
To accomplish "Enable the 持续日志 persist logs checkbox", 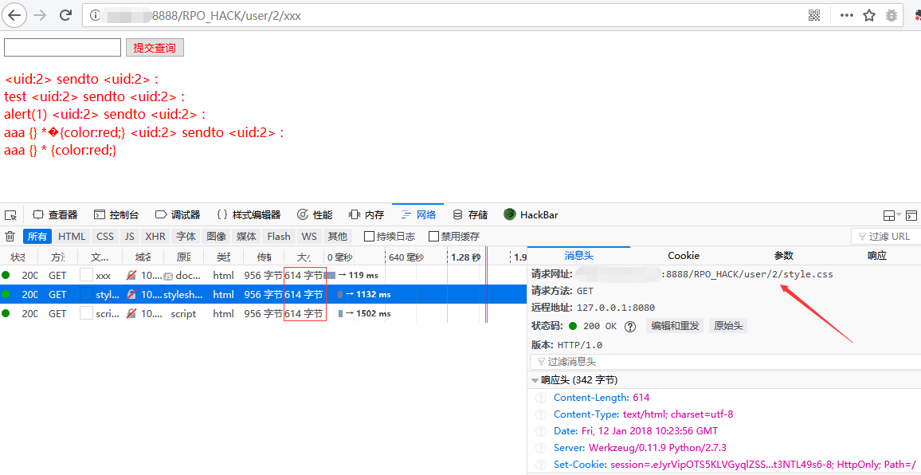I will coord(369,236).
